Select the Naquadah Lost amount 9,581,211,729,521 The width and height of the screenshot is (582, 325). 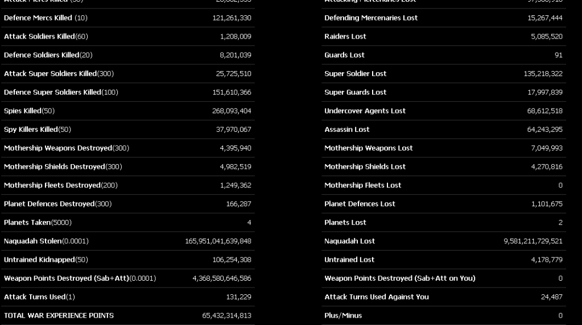[x=533, y=241]
